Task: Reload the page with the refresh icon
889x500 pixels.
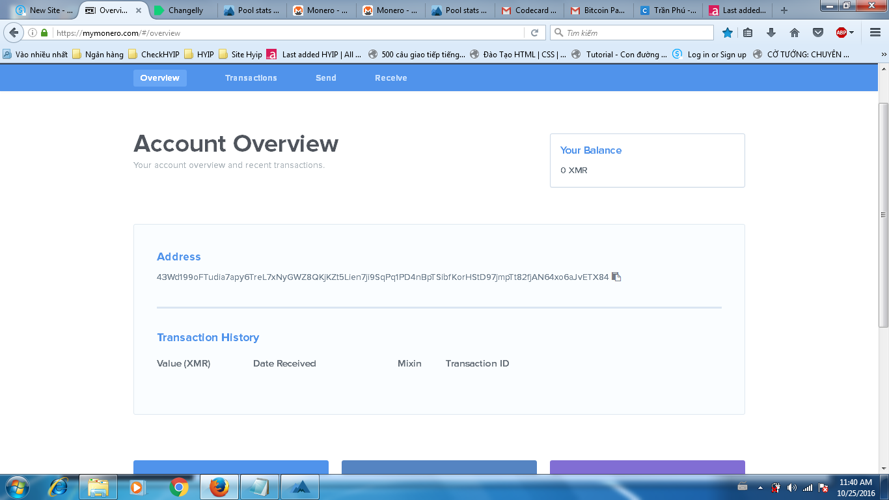Action: [x=534, y=33]
